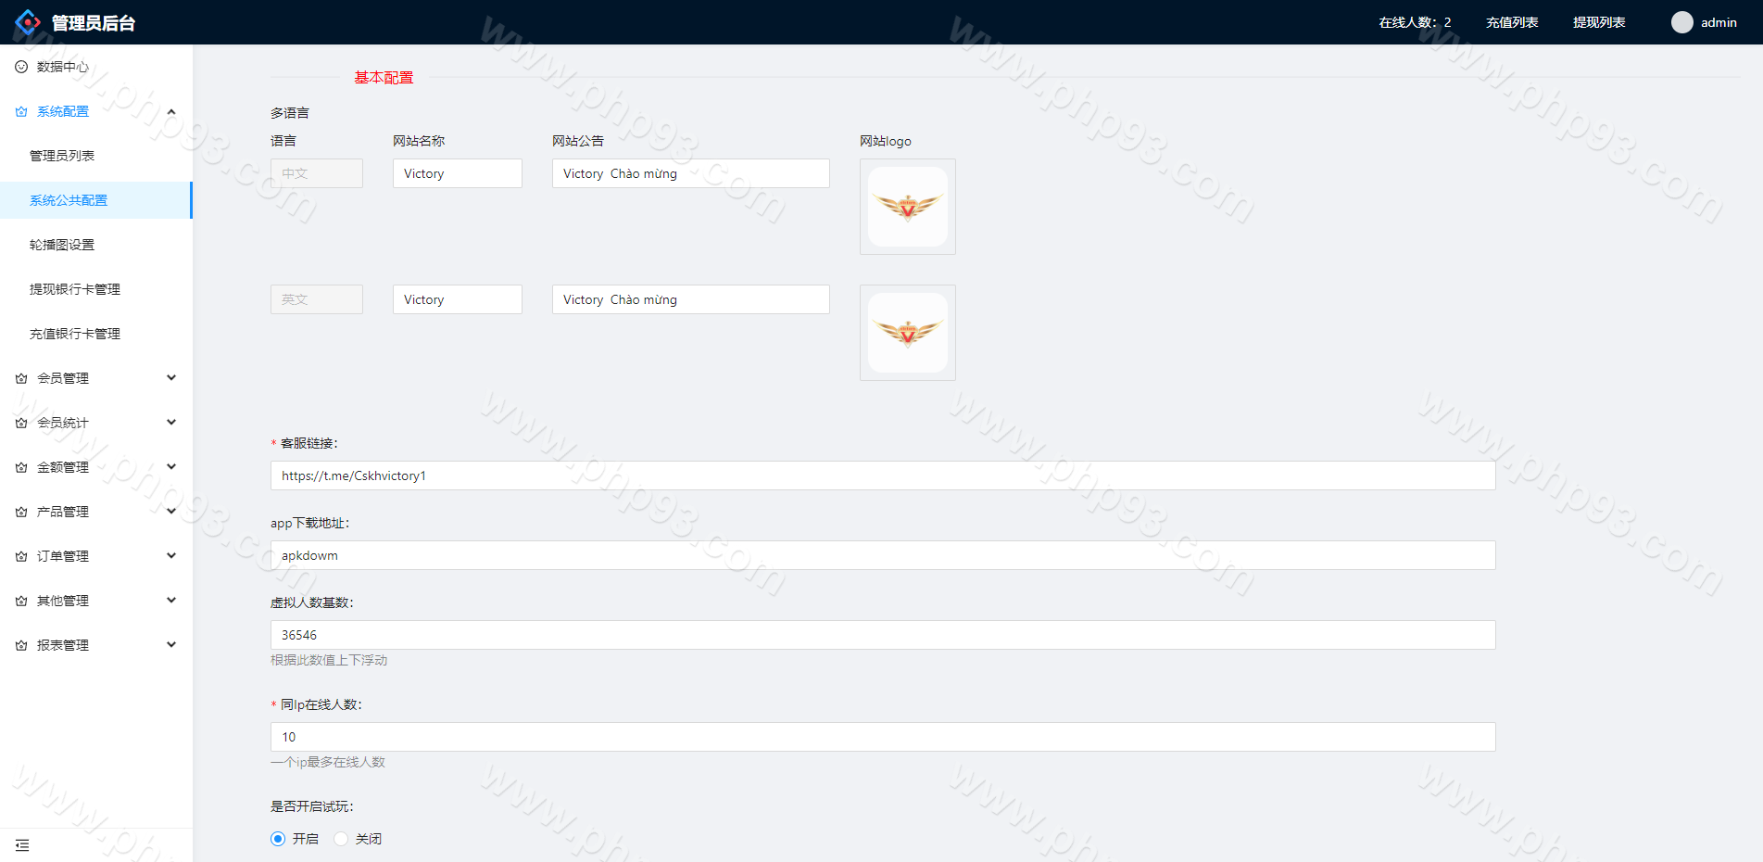This screenshot has width=1763, height=862.
Task: Click the 金额管理 crown icon
Action: pos(21,467)
